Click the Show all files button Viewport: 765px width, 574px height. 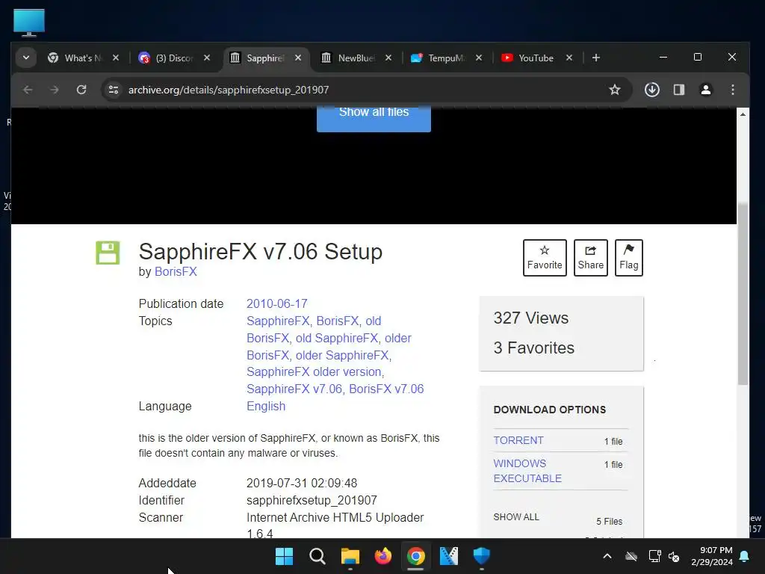tap(374, 117)
